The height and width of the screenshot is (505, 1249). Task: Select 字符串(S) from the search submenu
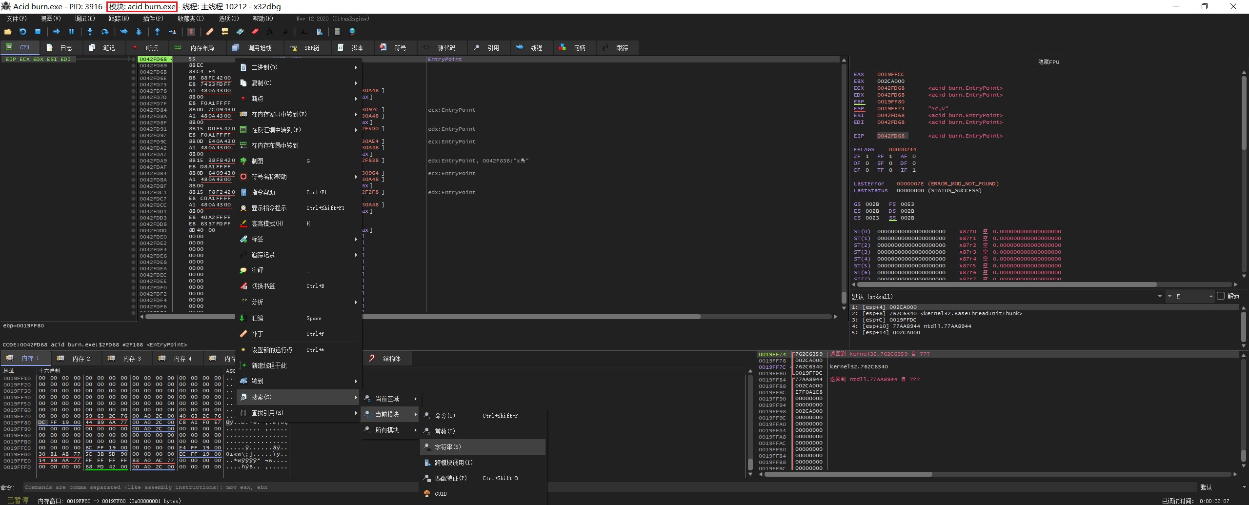tap(447, 447)
